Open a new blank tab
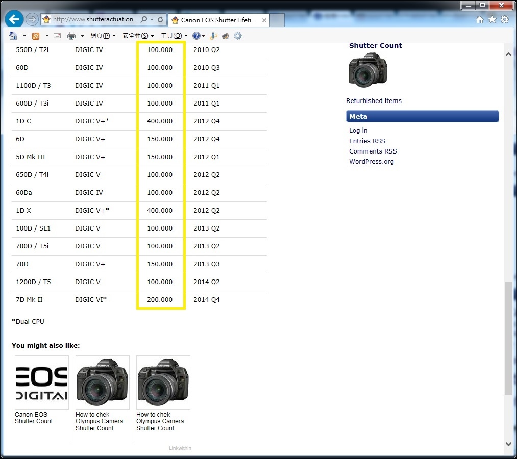The height and width of the screenshot is (459, 517). [277, 20]
